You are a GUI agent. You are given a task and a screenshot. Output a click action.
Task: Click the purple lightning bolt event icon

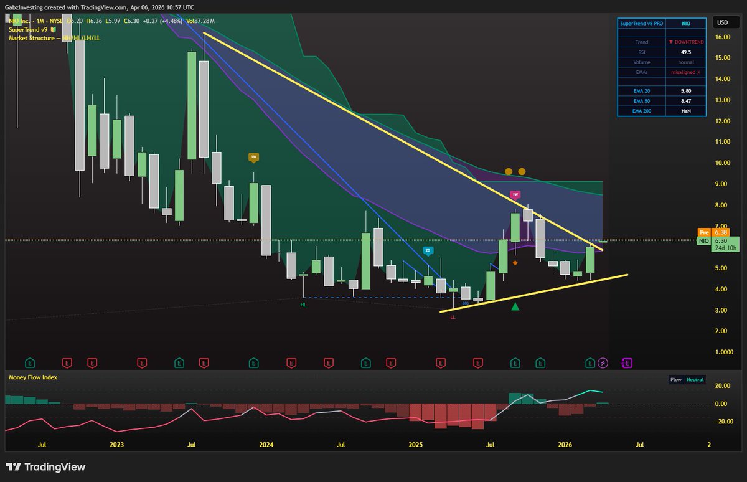pyautogui.click(x=603, y=362)
